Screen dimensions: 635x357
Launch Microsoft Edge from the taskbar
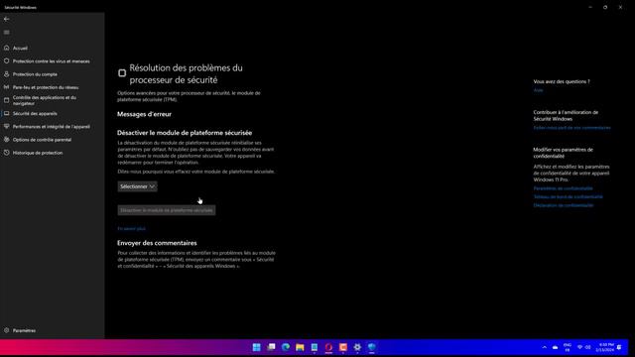pyautogui.click(x=286, y=347)
